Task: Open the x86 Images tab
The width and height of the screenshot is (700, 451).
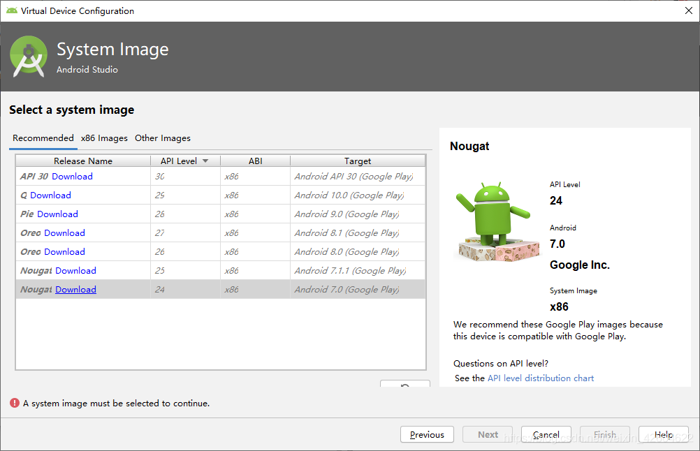Action: tap(104, 138)
